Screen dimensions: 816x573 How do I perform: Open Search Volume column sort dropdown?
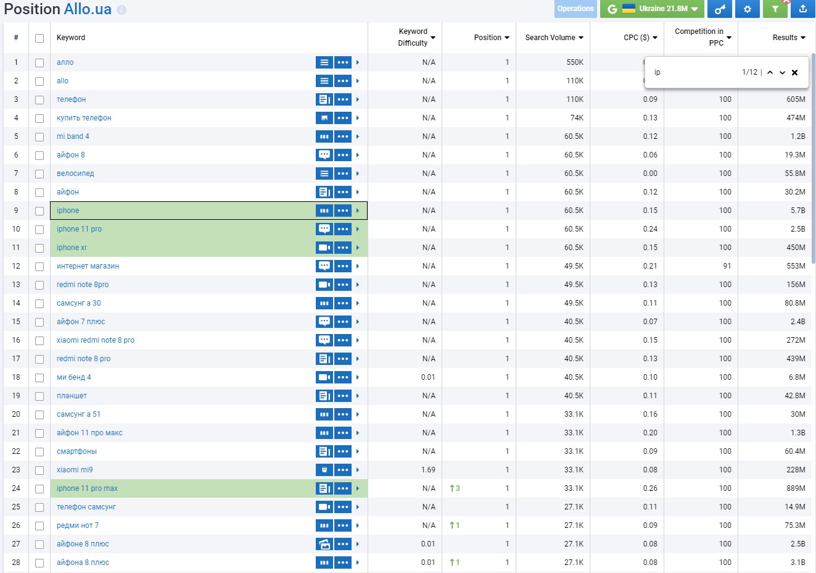click(x=581, y=38)
